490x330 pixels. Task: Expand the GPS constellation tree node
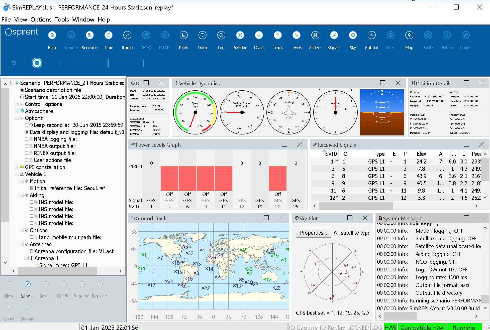pos(17,167)
